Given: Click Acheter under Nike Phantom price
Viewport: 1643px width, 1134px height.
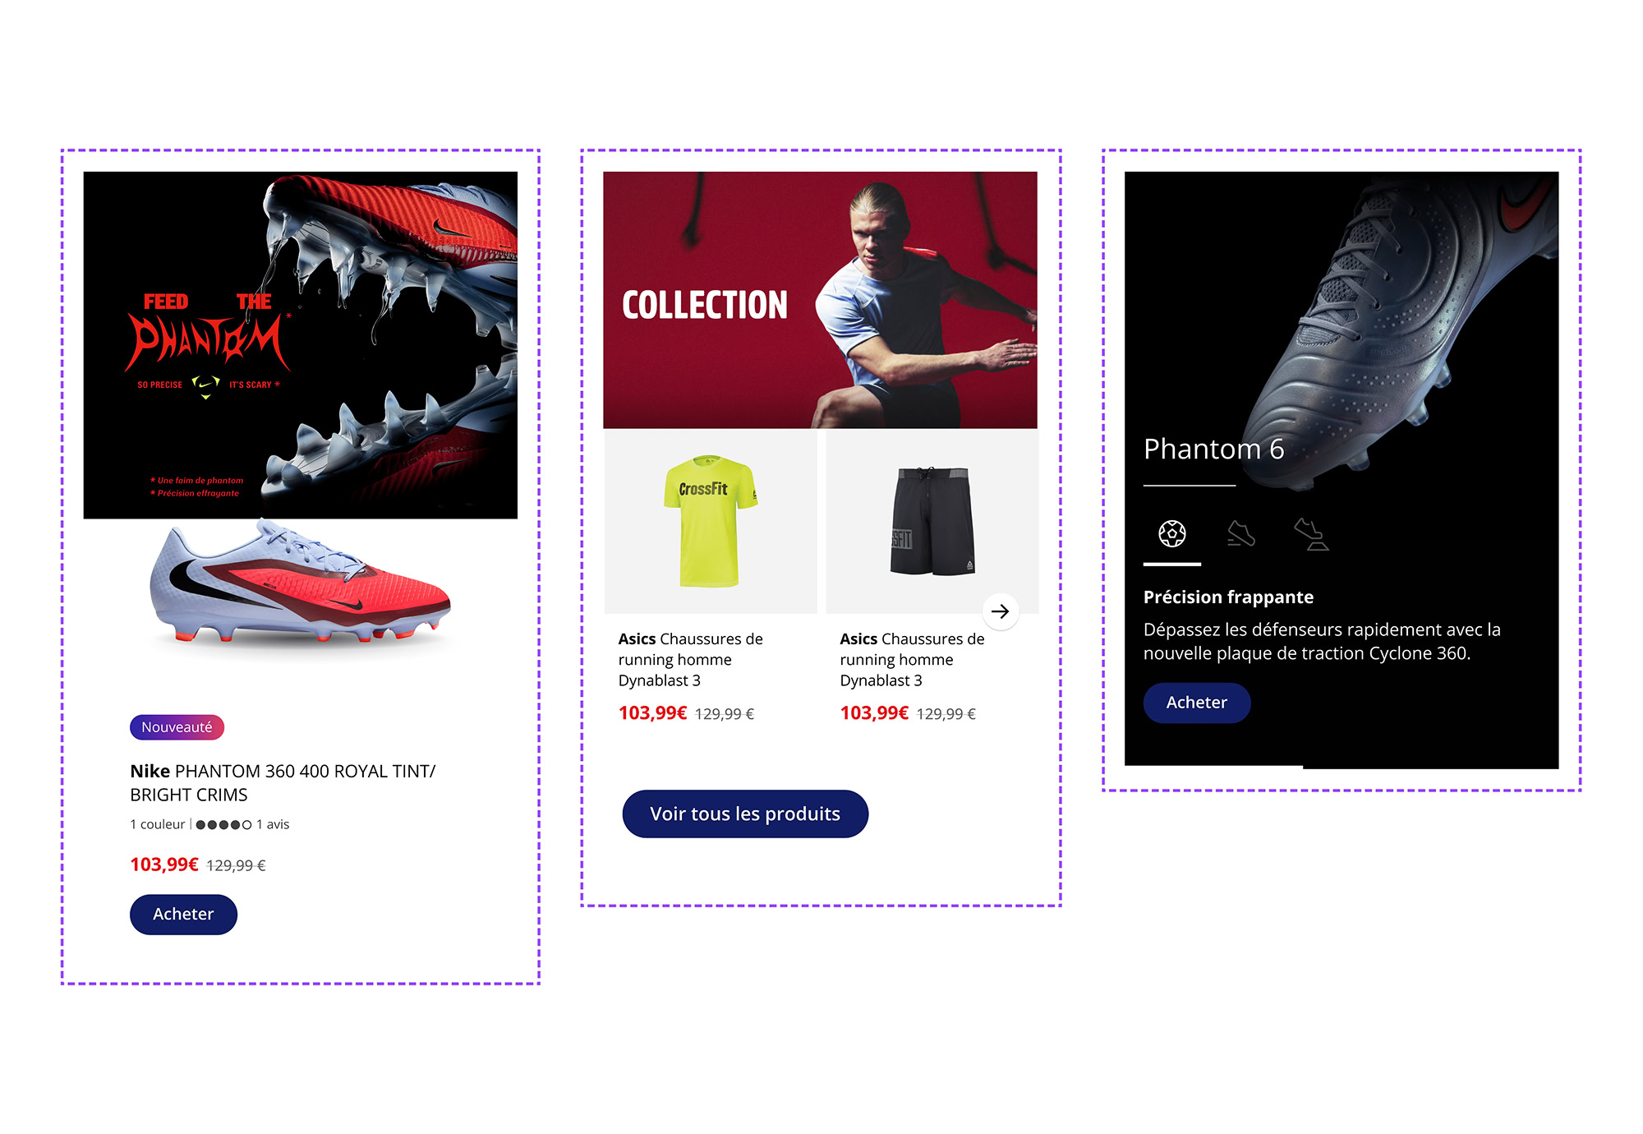Looking at the screenshot, I should [x=183, y=915].
